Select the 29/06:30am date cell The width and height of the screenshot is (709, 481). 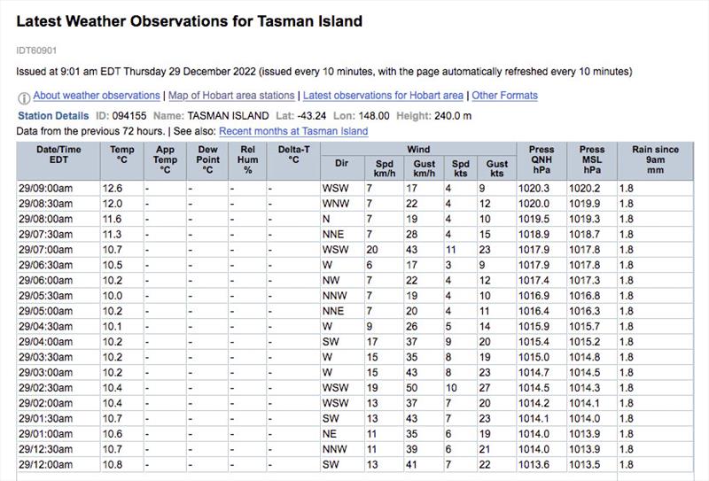(x=58, y=266)
